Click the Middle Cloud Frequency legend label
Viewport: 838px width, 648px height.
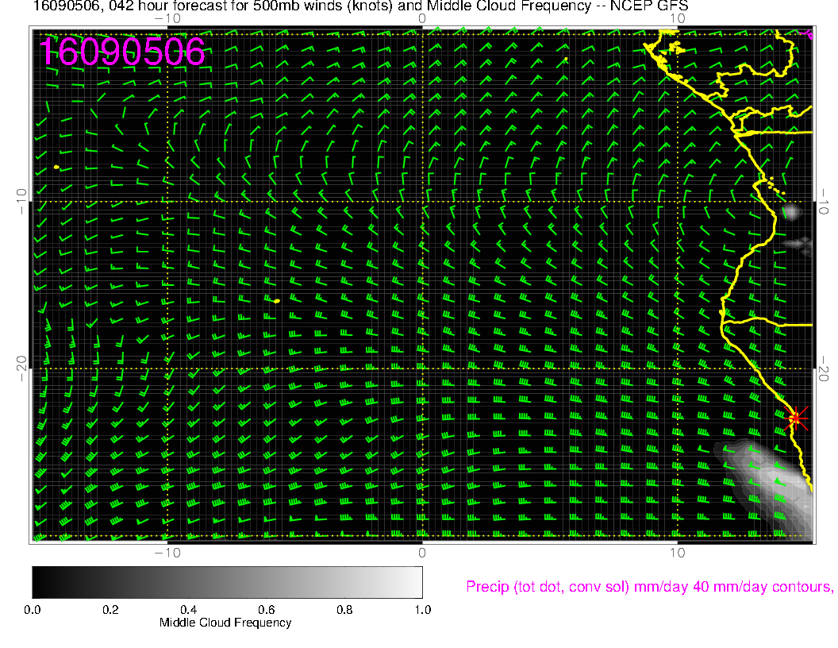click(225, 623)
